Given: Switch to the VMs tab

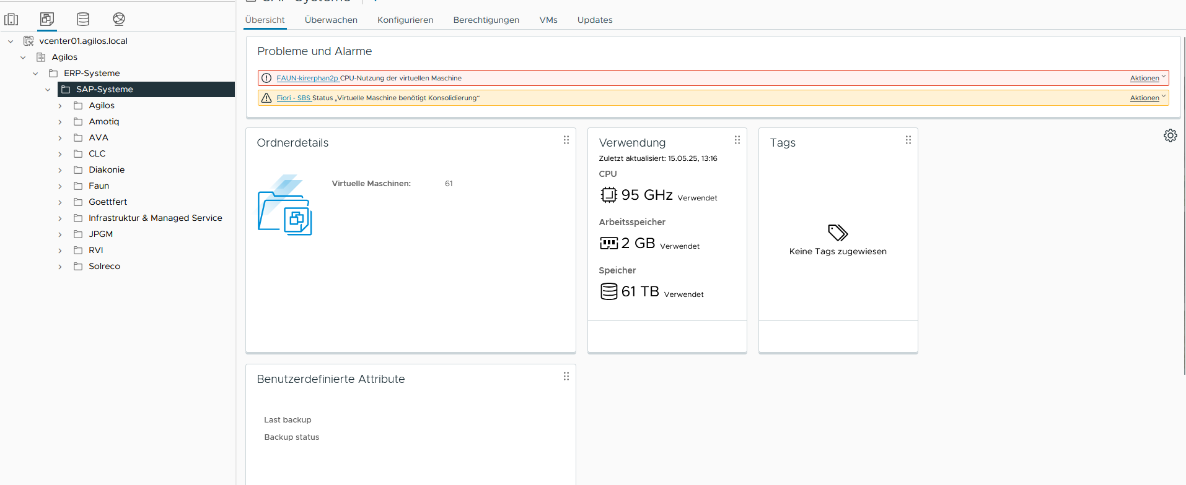Looking at the screenshot, I should (548, 20).
